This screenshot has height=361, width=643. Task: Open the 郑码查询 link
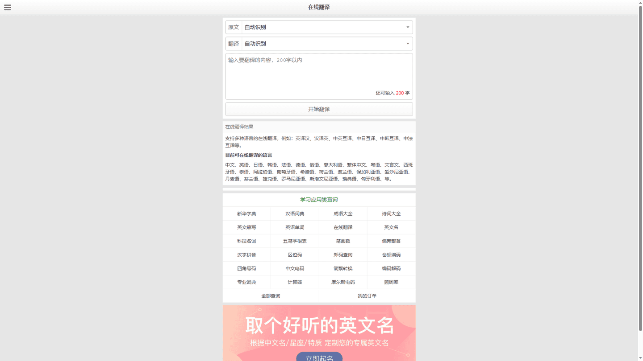tap(343, 255)
